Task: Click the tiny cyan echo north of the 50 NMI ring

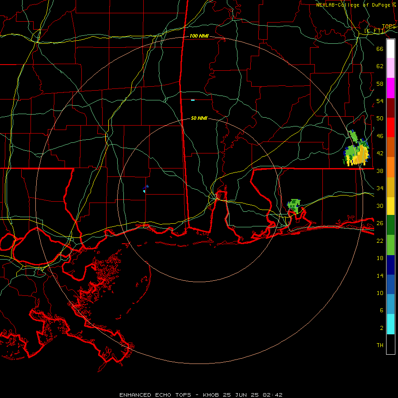Action: click(x=193, y=100)
